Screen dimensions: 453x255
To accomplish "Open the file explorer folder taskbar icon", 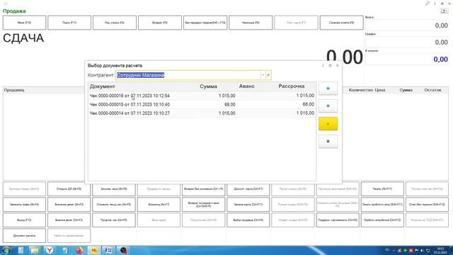I will 35,250.
